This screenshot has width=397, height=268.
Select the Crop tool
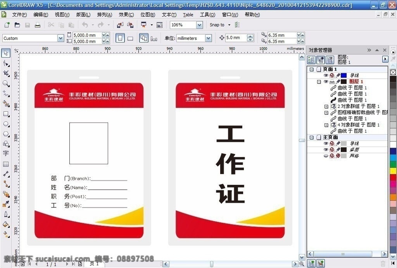click(x=6, y=73)
